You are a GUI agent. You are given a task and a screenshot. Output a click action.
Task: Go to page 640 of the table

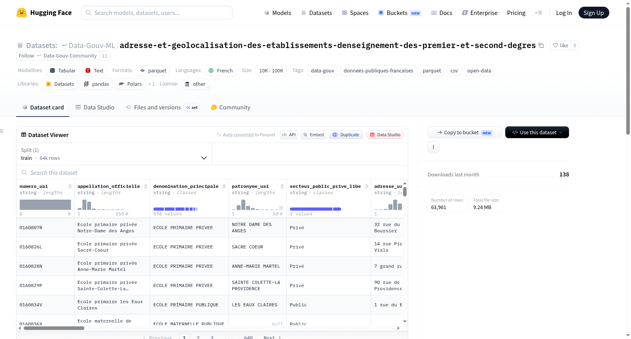click(248, 337)
